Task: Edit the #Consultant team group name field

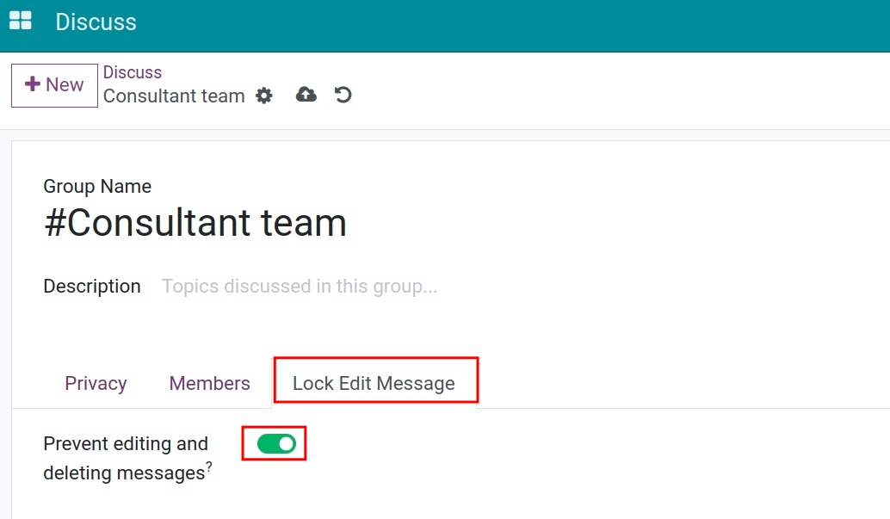Action: click(195, 222)
